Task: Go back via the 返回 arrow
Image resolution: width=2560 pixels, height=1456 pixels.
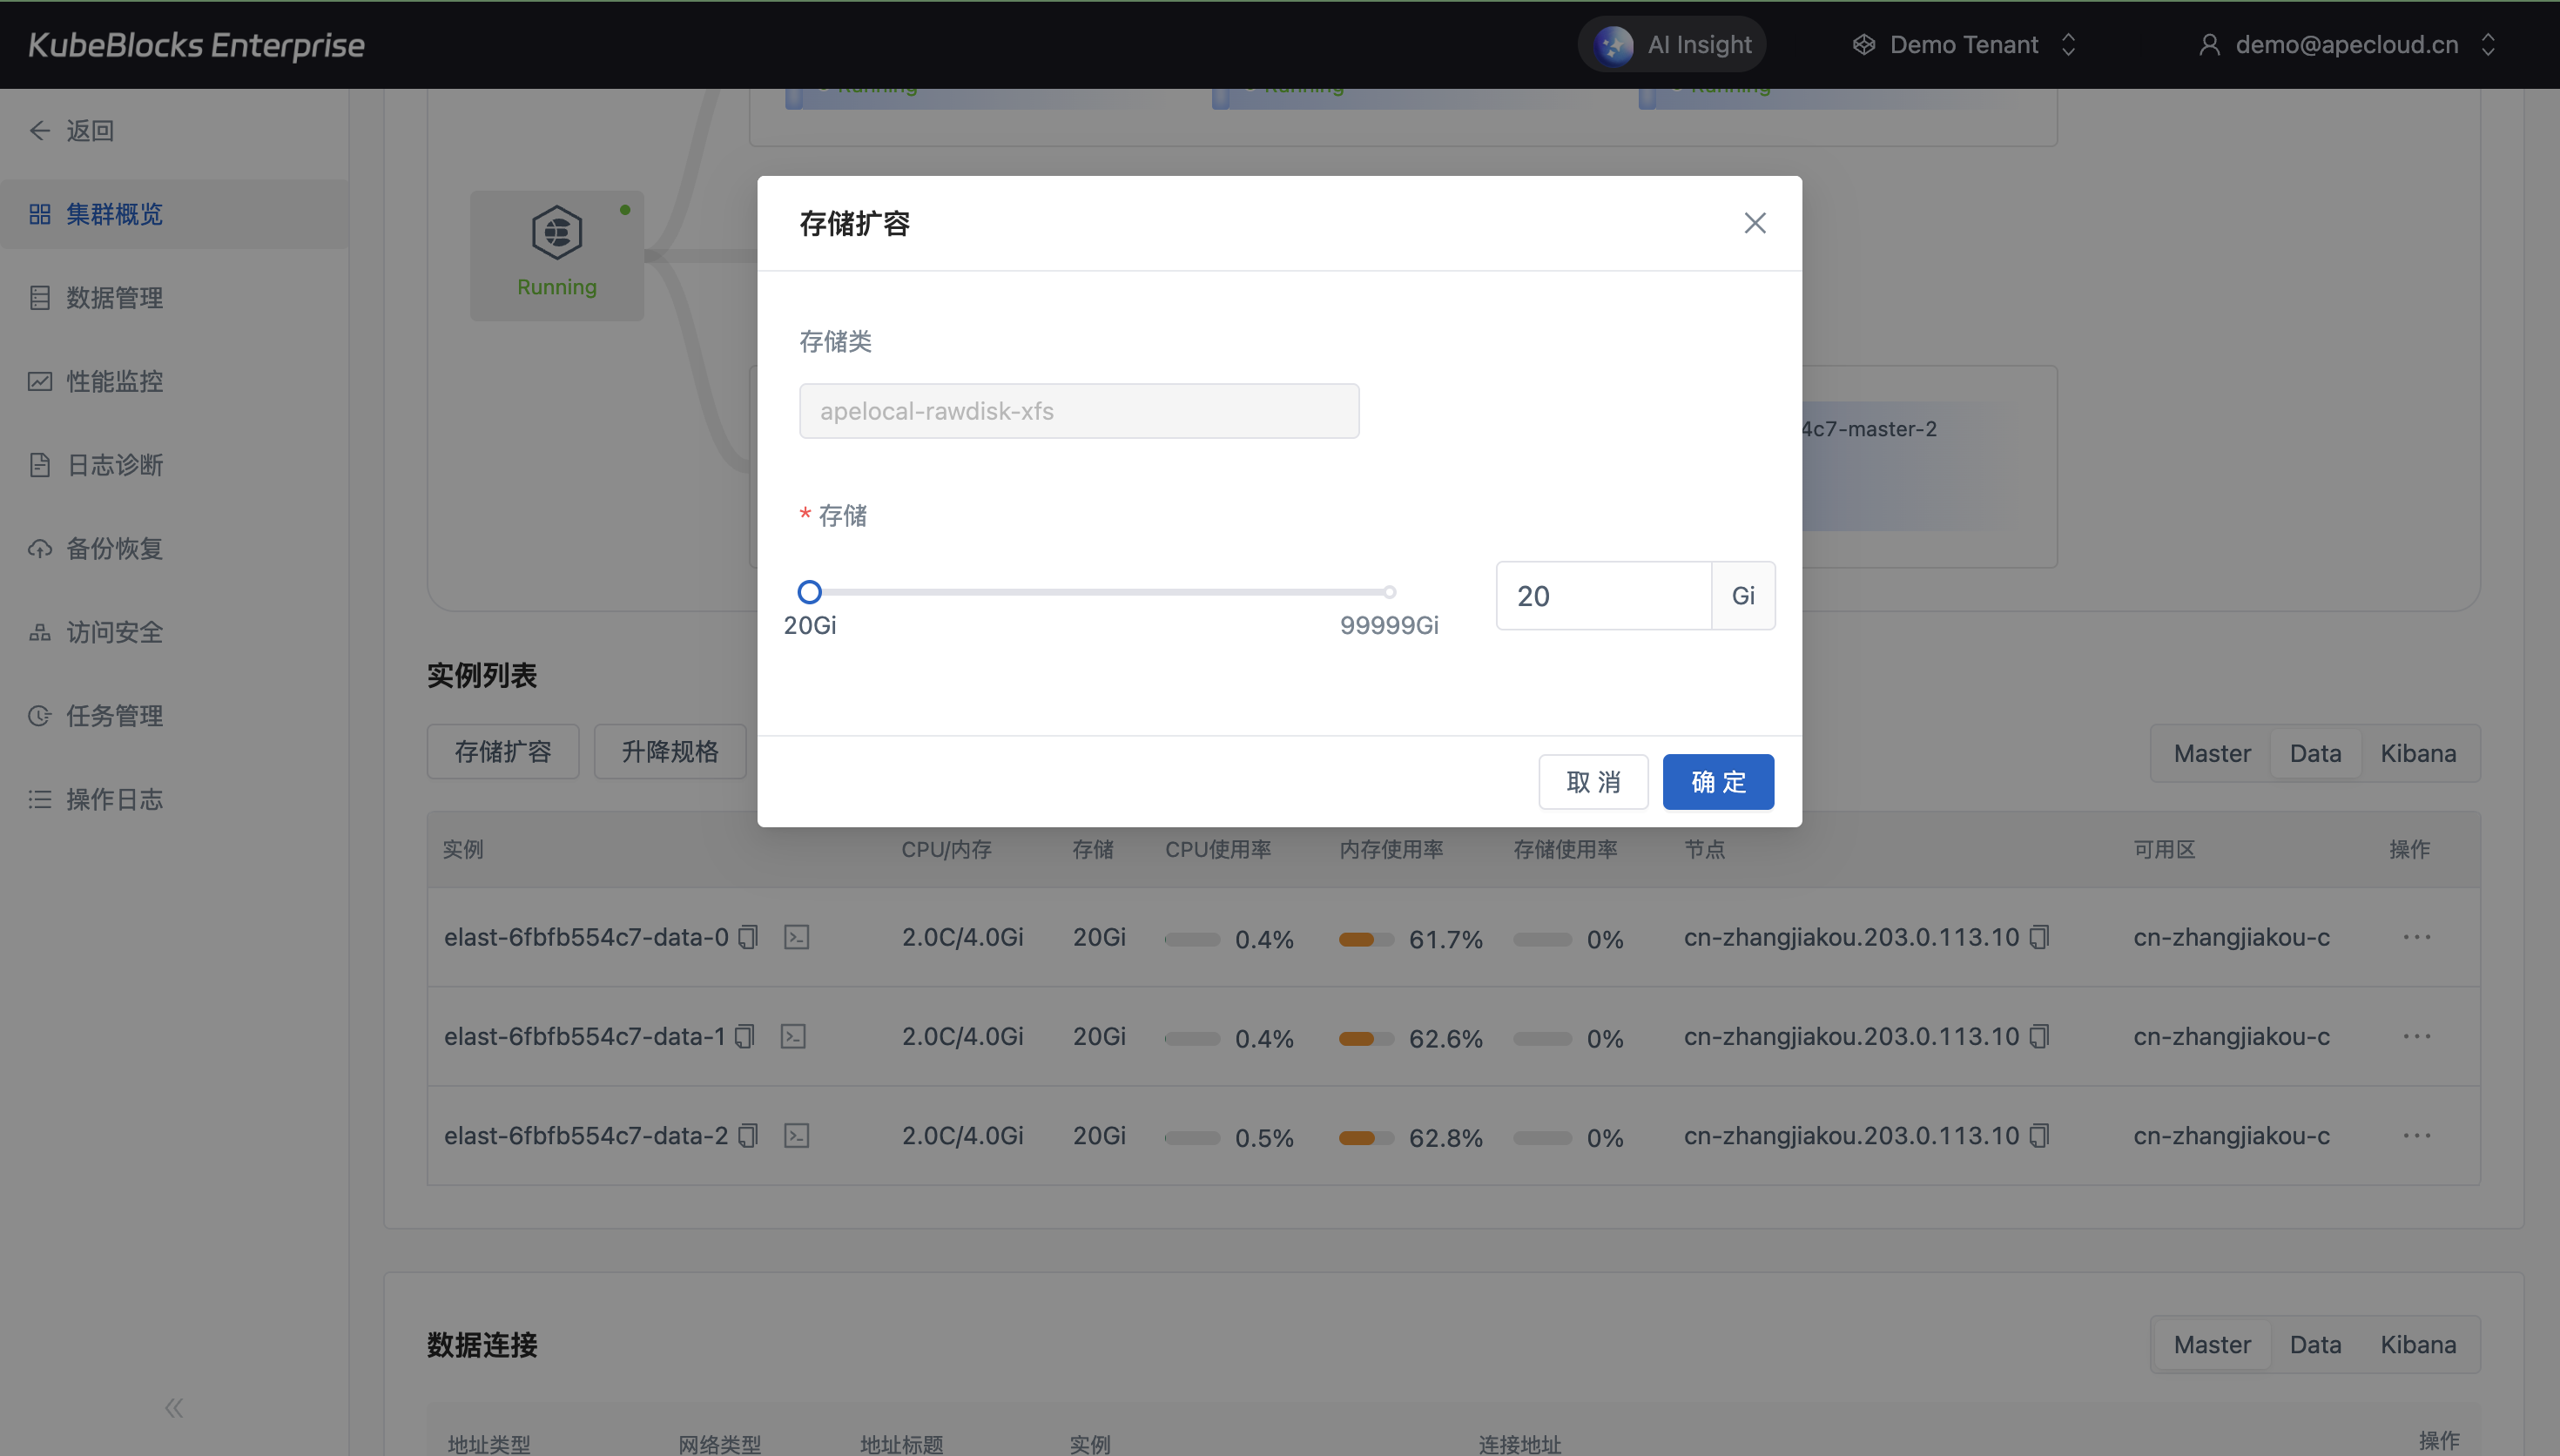Action: [x=40, y=131]
